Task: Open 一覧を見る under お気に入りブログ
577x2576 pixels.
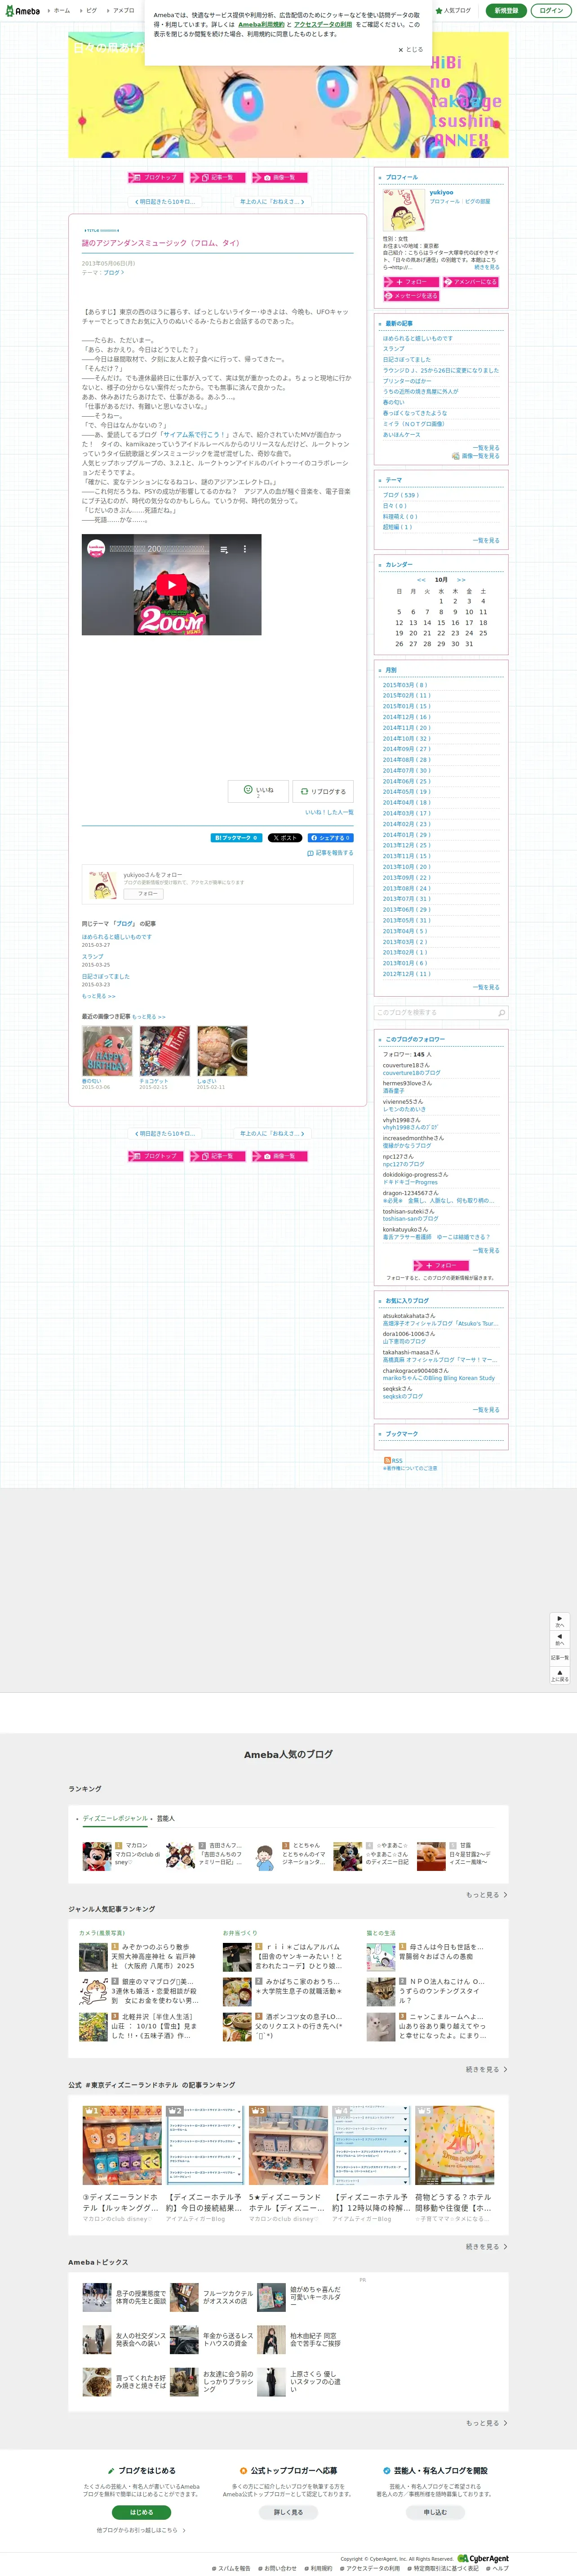Action: (486, 1410)
